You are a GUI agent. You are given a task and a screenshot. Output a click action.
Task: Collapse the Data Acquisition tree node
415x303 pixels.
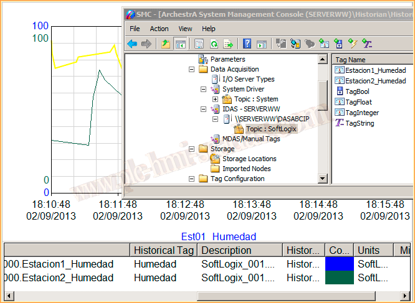tap(192, 70)
